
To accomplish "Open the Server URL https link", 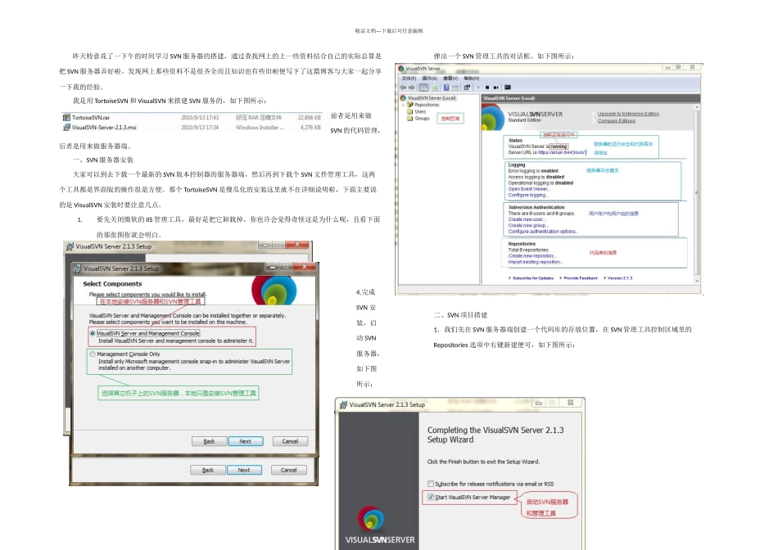I will (562, 152).
